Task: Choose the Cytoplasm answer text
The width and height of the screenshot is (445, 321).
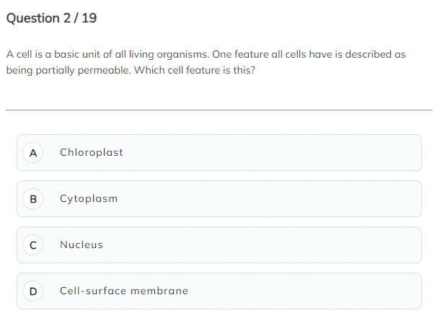Action: 88,198
